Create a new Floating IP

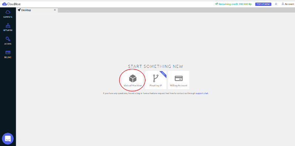pyautogui.click(x=155, y=80)
